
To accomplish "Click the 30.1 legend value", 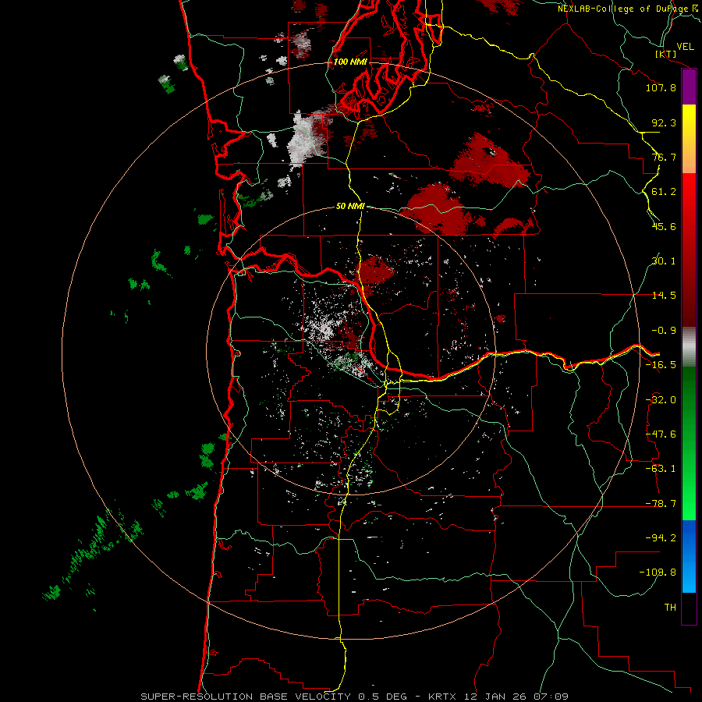I will [x=664, y=261].
